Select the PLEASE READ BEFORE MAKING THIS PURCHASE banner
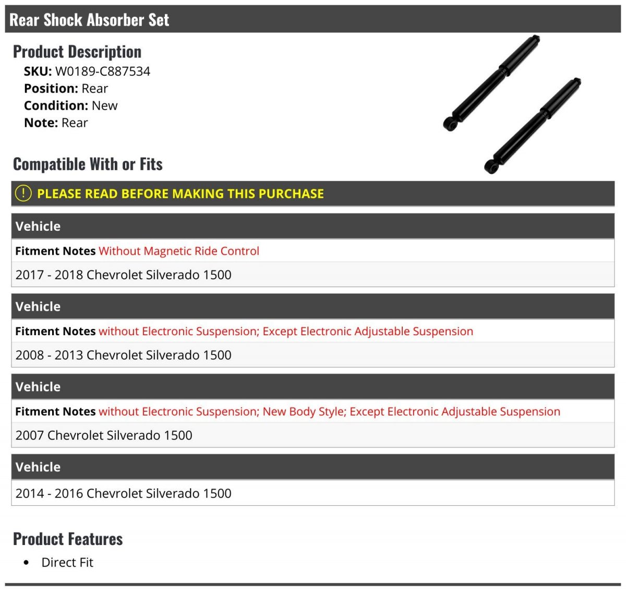This screenshot has width=626, height=591. pyautogui.click(x=313, y=194)
